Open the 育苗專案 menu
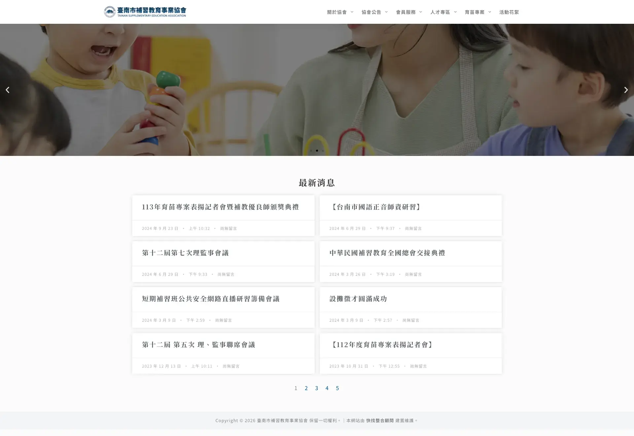Viewport: 634px width, 436px height. [x=475, y=12]
